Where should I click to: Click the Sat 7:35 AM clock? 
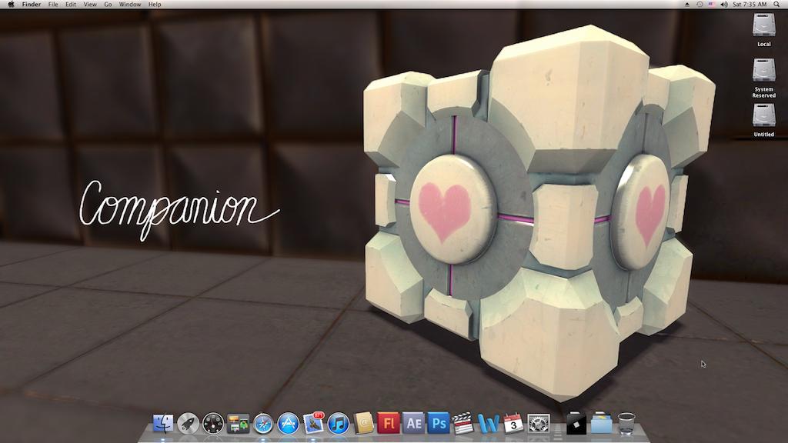[x=750, y=4]
